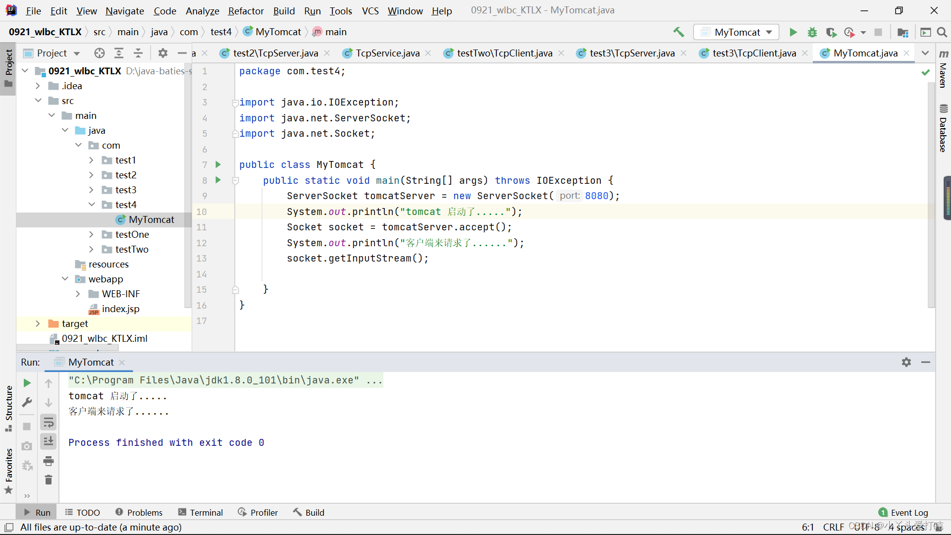Click the Profiler run icon in the toolbar
This screenshot has height=535, width=951.
tap(849, 32)
